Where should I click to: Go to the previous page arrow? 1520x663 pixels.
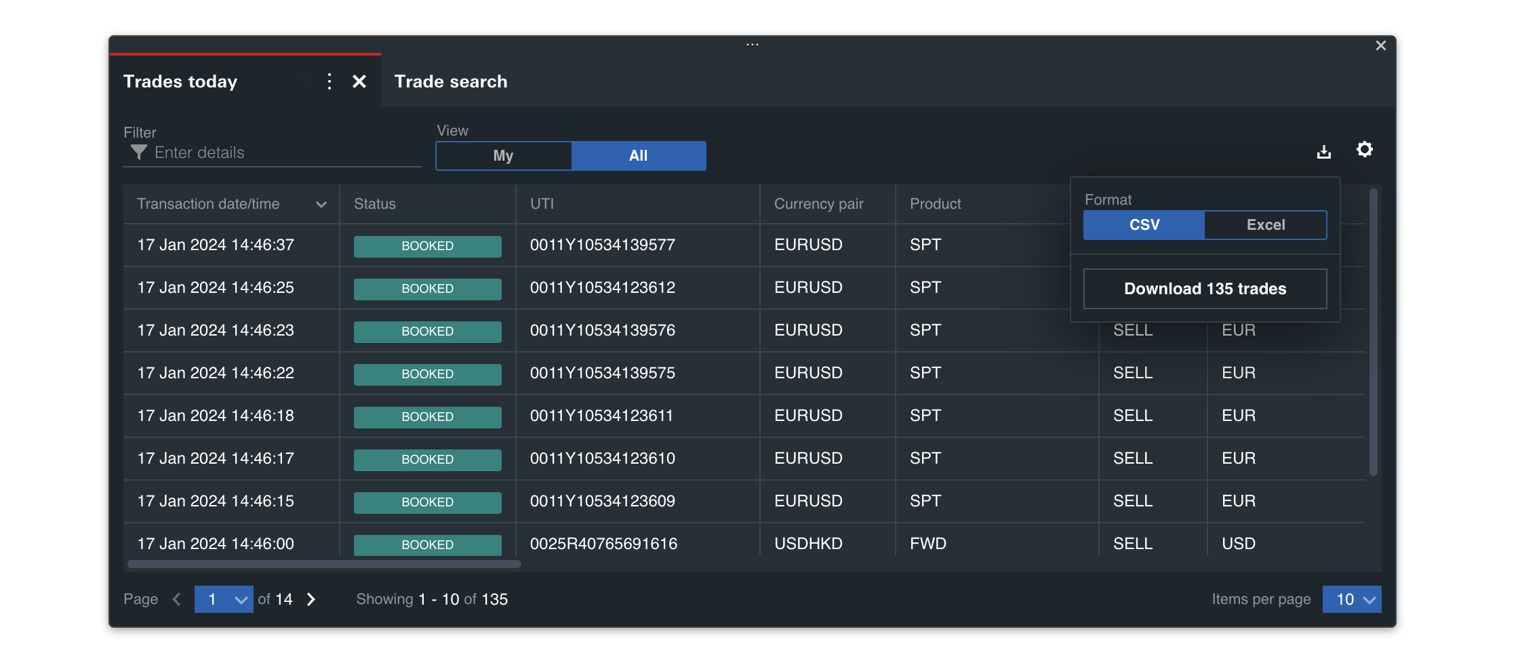tap(177, 599)
